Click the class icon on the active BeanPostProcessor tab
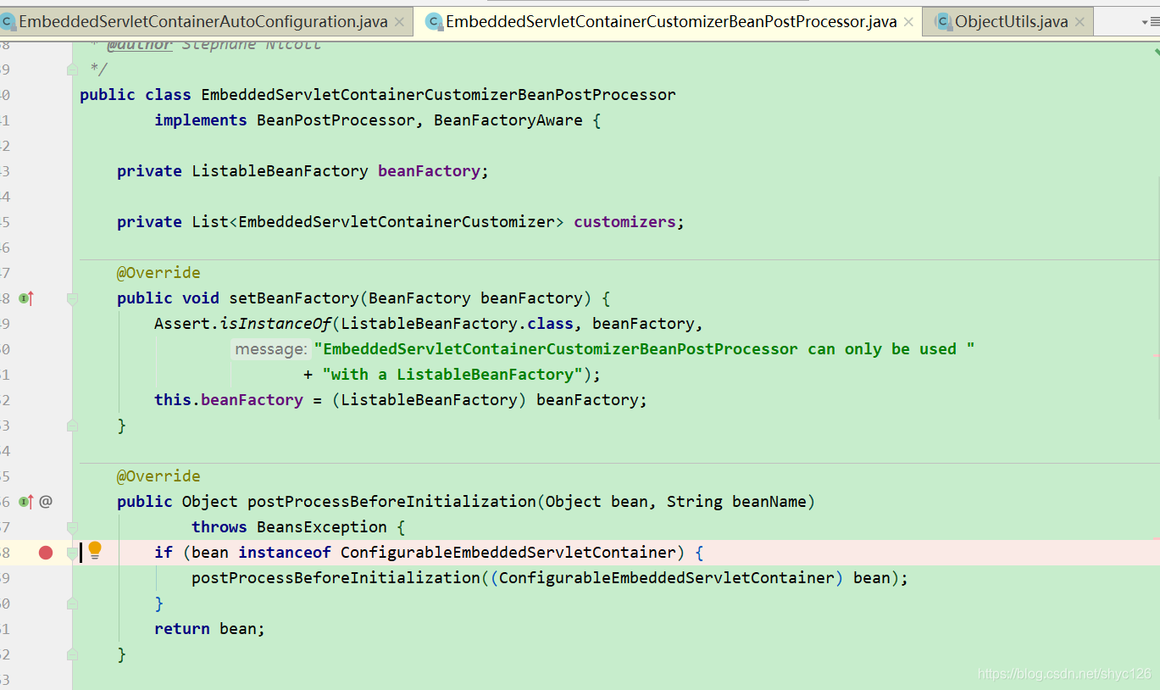 [435, 21]
